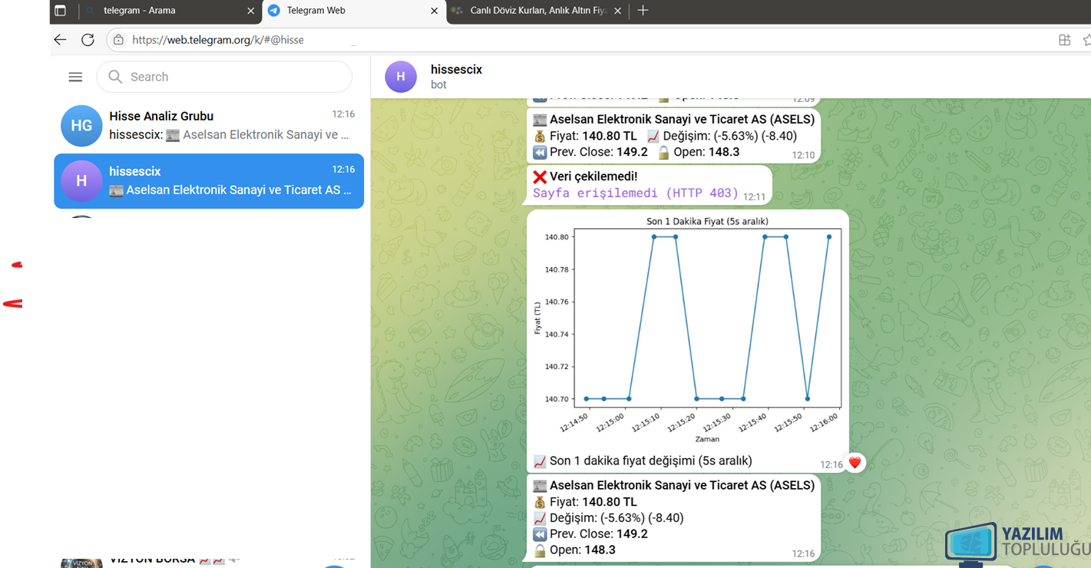This screenshot has height=568, width=1091.
Task: Click 'Prev. Close: 149.2' in bottom message
Action: [x=598, y=534]
